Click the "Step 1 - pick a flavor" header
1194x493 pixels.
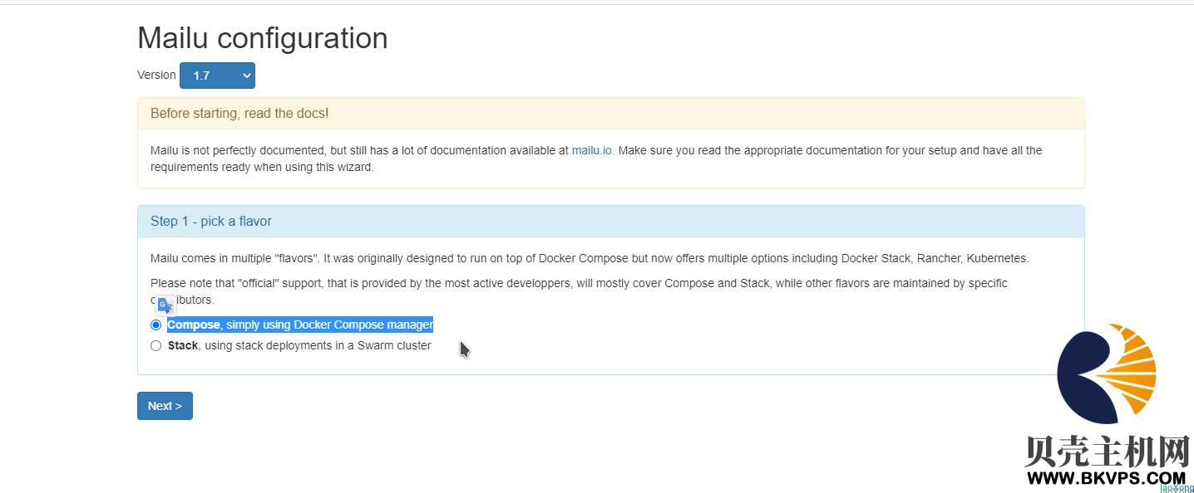(x=211, y=221)
